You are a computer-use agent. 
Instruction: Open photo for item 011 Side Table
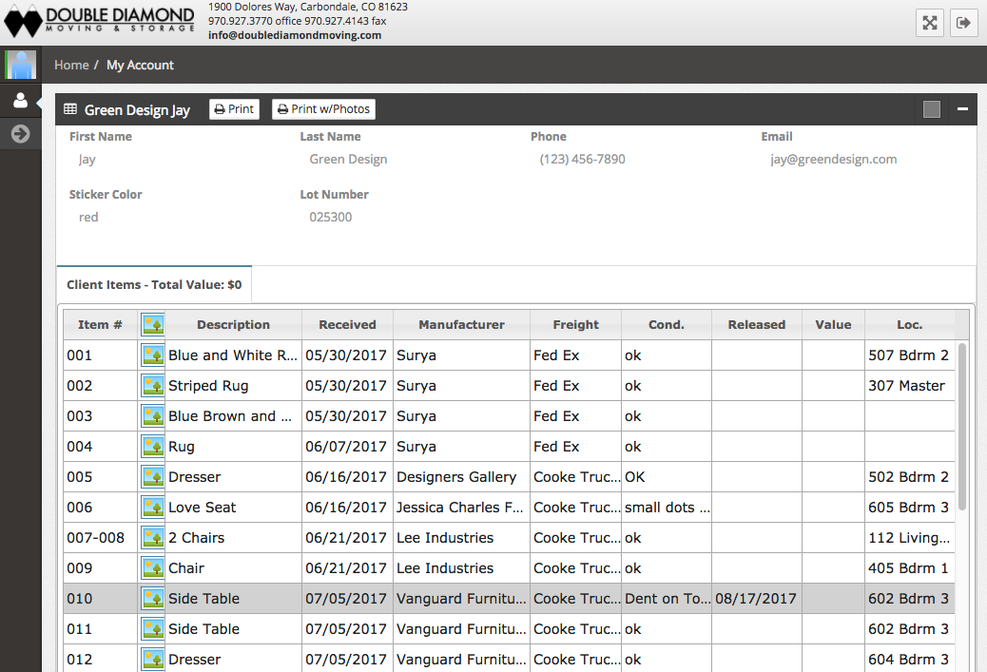click(x=152, y=629)
